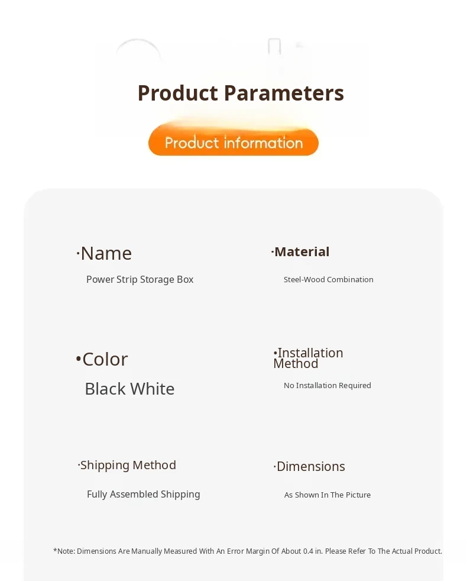The width and height of the screenshot is (467, 581).
Task: Select the Material label
Action: tap(301, 251)
